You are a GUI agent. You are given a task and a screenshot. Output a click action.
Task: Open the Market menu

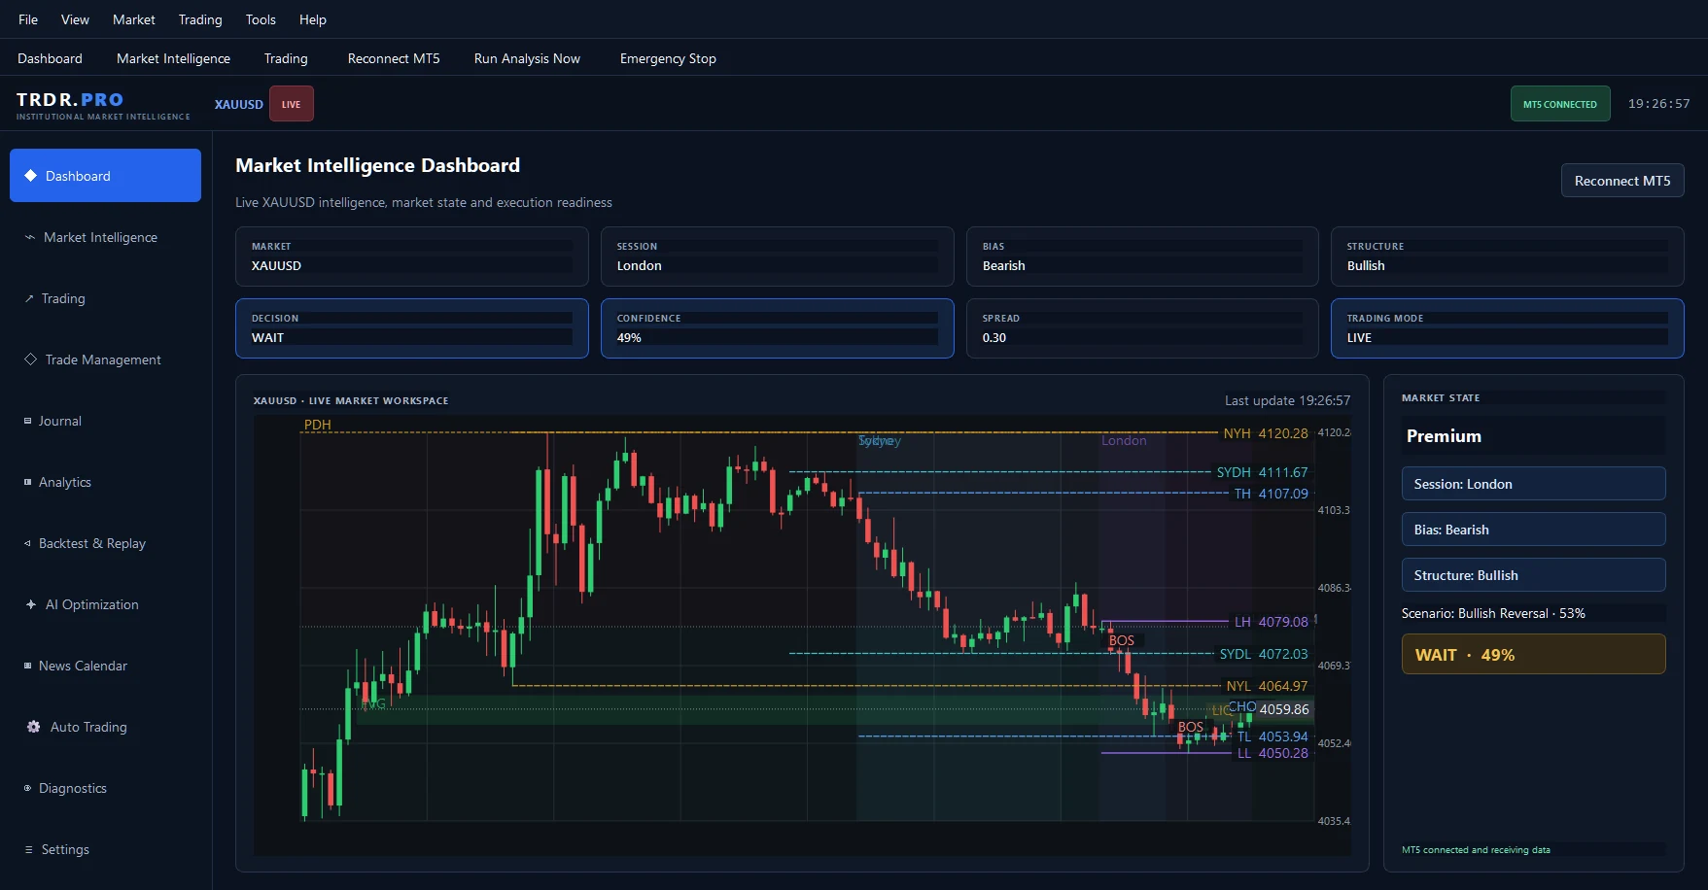click(134, 19)
